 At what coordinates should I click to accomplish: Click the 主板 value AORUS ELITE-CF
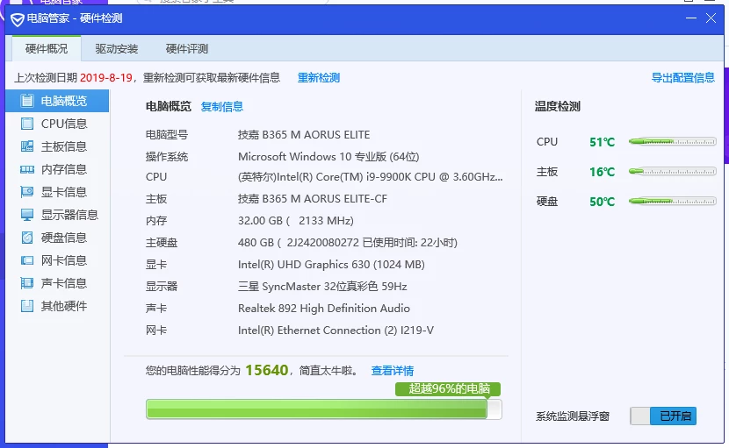click(313, 199)
